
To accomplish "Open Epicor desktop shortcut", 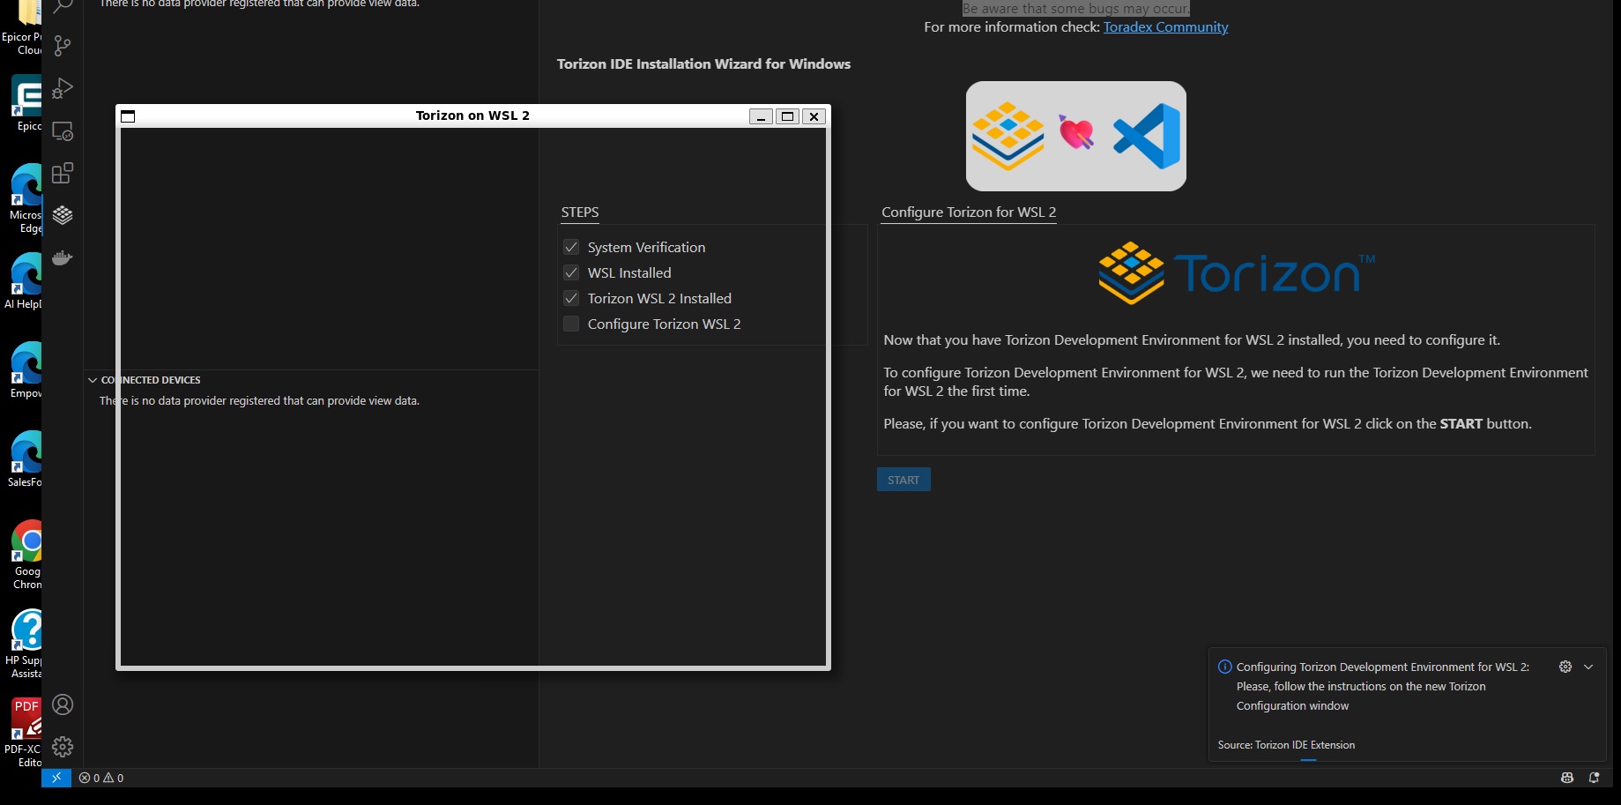I will pos(26,103).
